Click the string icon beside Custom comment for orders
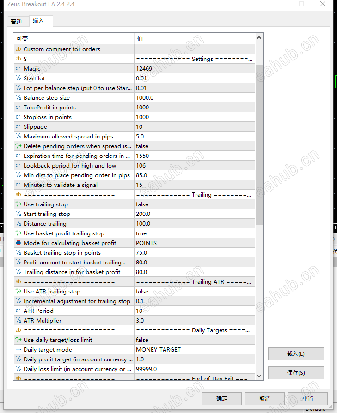This screenshot has width=337, height=413. click(x=18, y=49)
